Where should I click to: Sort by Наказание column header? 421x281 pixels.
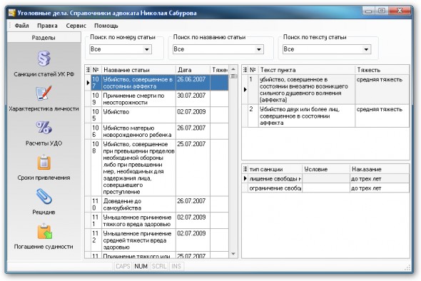(380, 169)
